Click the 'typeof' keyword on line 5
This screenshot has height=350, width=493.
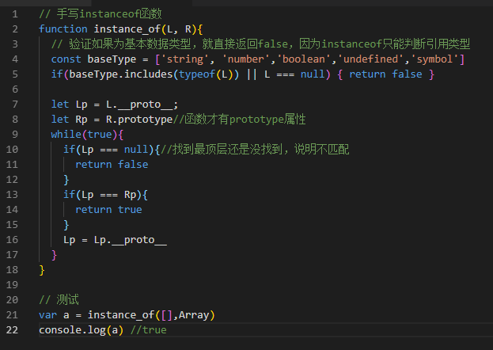coord(197,74)
